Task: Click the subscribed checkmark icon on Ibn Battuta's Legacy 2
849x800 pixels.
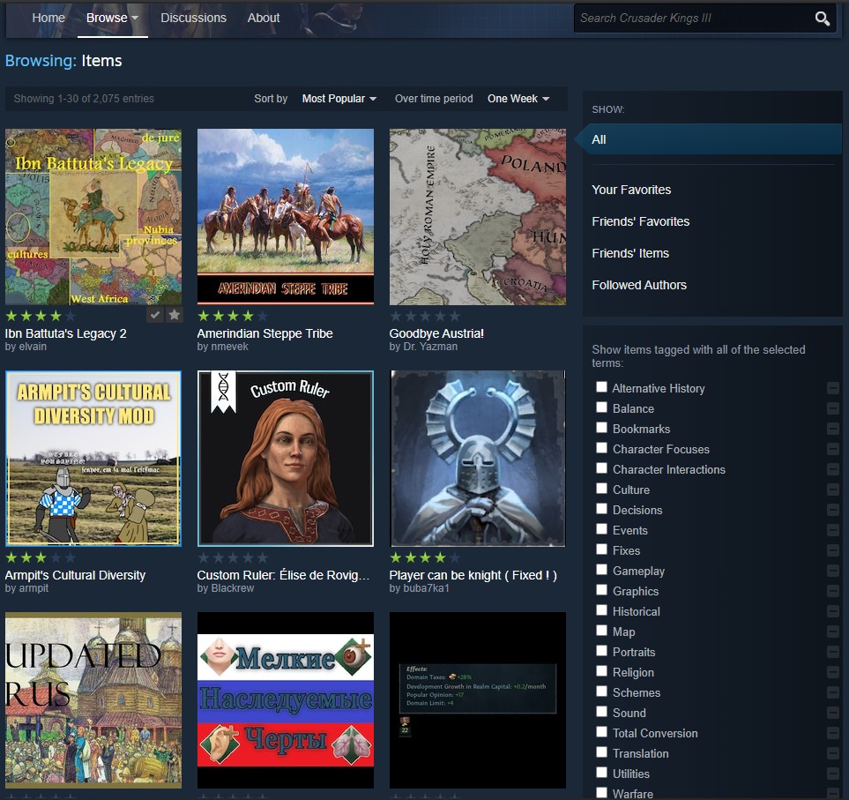Action: tap(155, 315)
